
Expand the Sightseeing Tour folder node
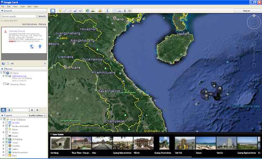pyautogui.click(x=3, y=76)
